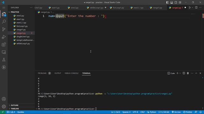The image size is (204, 114).
Task: Open run options dropdown beside play button
Action: pyautogui.click(x=193, y=8)
